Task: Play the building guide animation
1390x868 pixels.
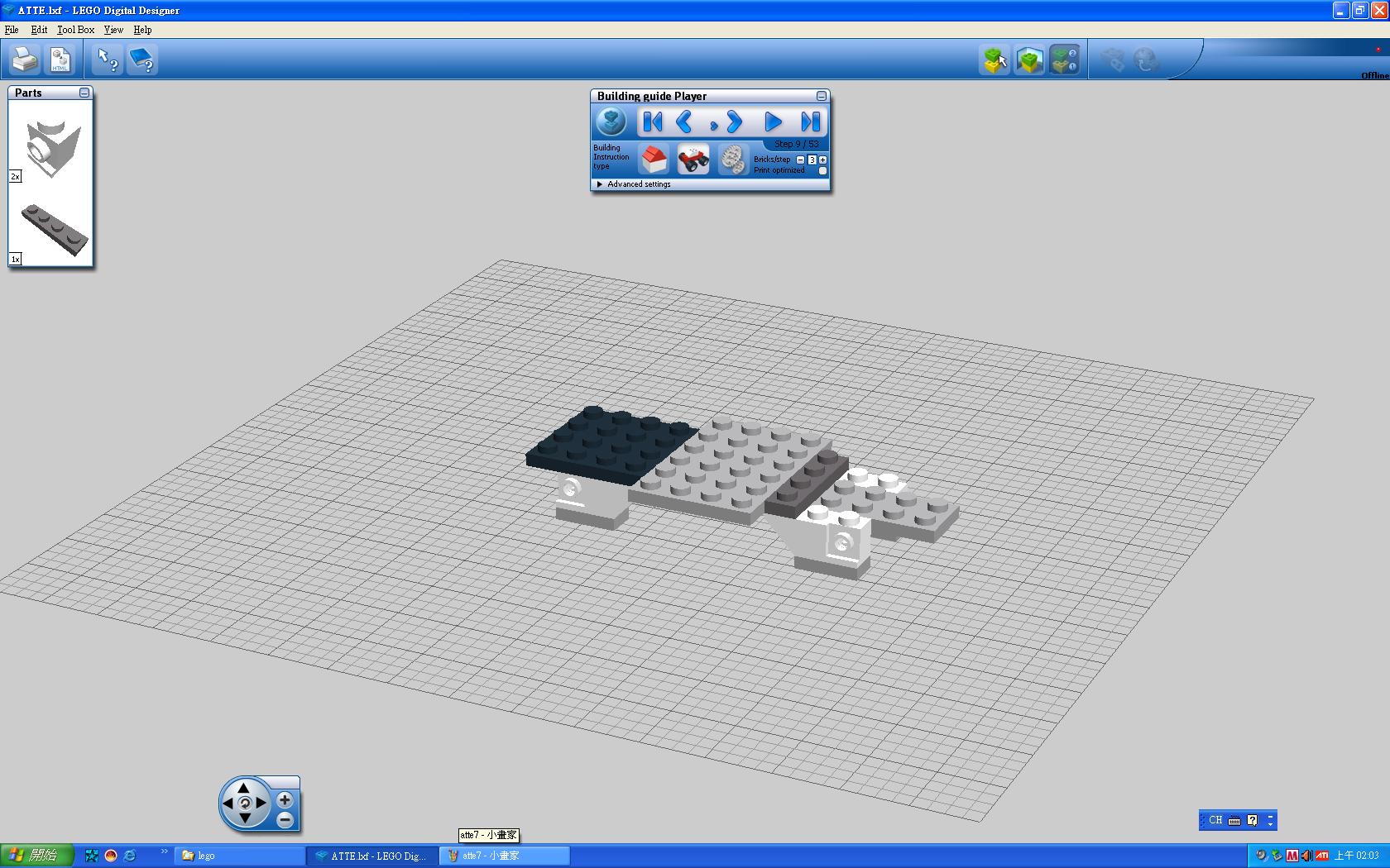Action: pos(773,122)
